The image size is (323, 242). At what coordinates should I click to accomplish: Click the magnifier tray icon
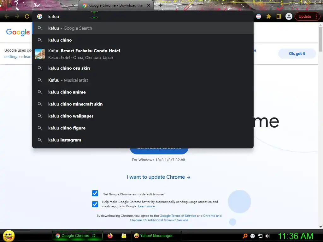(x=245, y=236)
